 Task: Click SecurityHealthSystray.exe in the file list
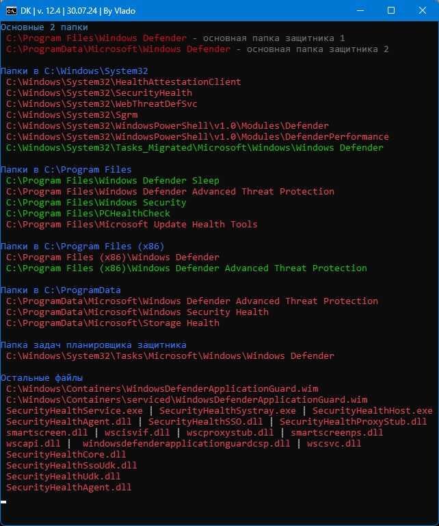(x=228, y=411)
